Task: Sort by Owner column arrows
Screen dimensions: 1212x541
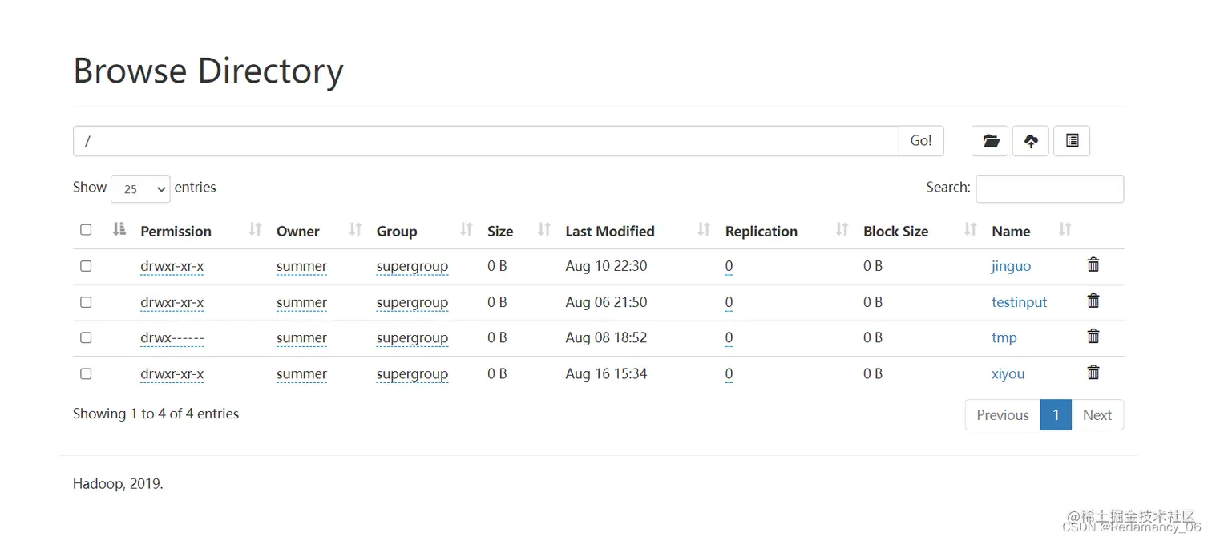Action: pos(355,229)
